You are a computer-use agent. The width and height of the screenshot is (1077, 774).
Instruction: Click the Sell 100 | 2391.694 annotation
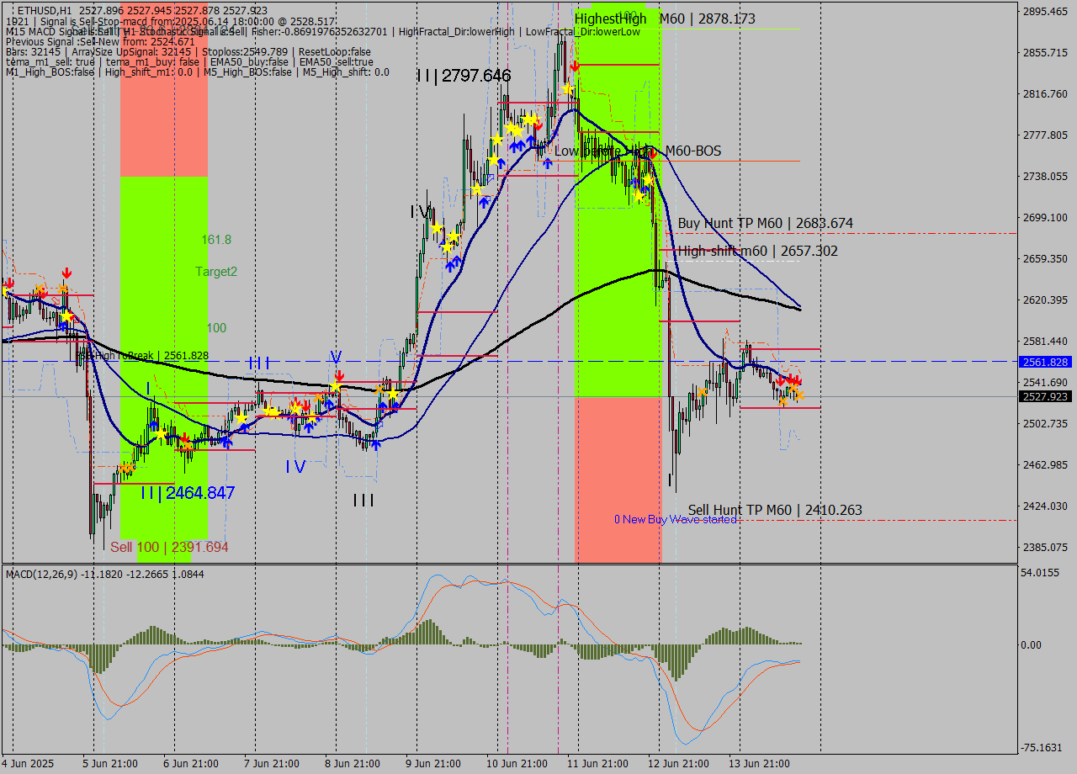(167, 547)
